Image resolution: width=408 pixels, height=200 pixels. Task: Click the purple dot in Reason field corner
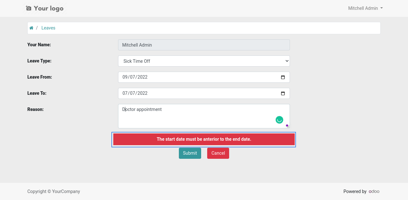coord(287,126)
